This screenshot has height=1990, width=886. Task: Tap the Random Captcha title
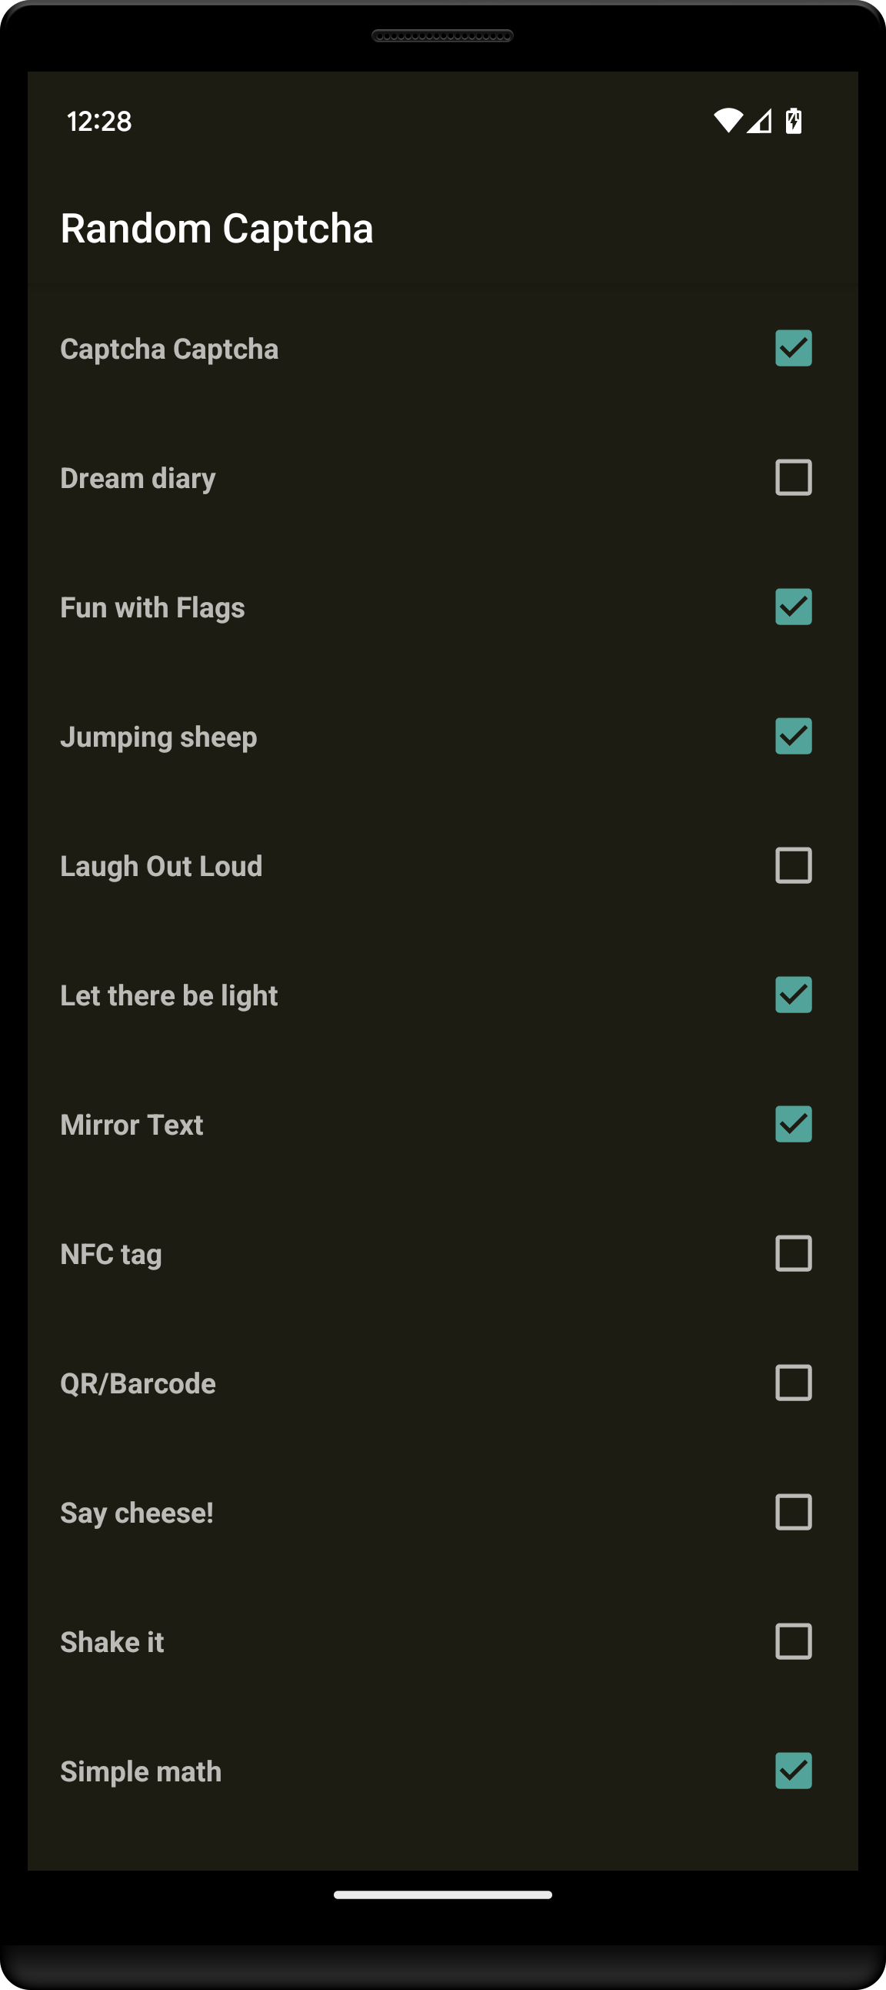click(x=217, y=229)
